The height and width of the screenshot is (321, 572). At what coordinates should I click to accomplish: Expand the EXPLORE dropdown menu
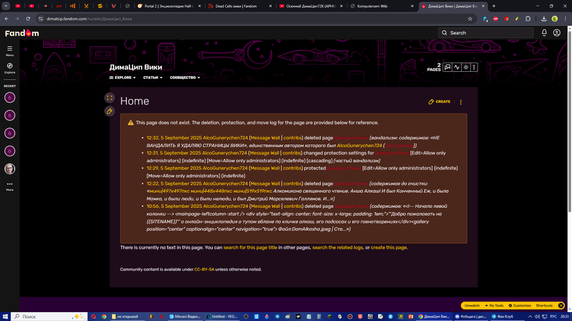[x=123, y=78]
